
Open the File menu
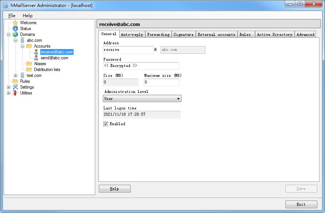coord(12,15)
